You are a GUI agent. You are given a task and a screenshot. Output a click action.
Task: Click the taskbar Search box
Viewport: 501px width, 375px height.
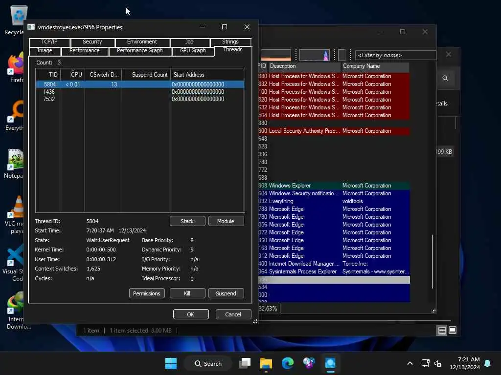click(208, 363)
